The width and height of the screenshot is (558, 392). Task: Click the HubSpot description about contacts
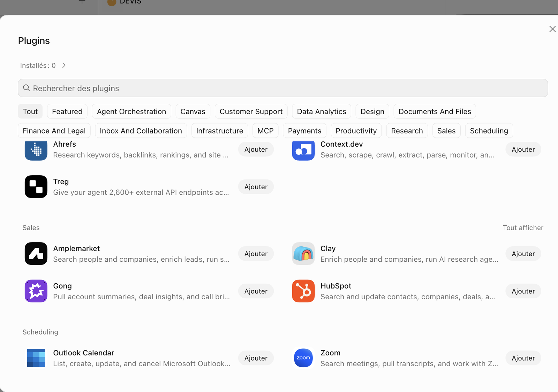[408, 297]
